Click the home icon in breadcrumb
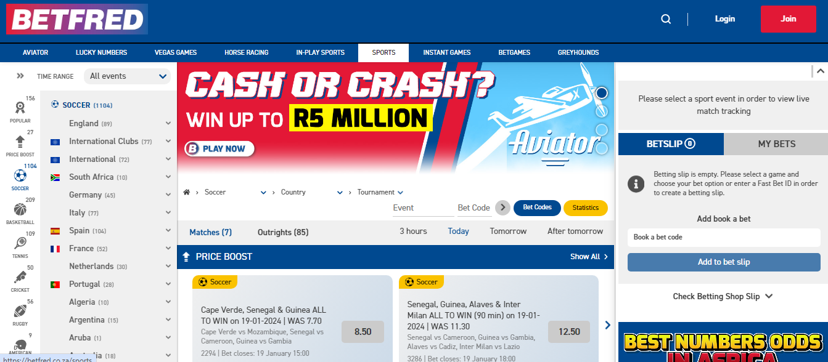The width and height of the screenshot is (828, 362). coord(186,192)
